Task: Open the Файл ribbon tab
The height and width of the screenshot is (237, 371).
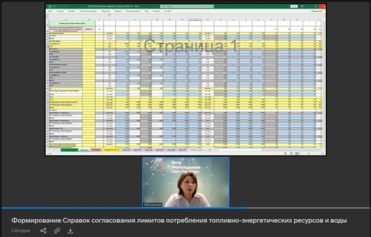Action: point(50,11)
